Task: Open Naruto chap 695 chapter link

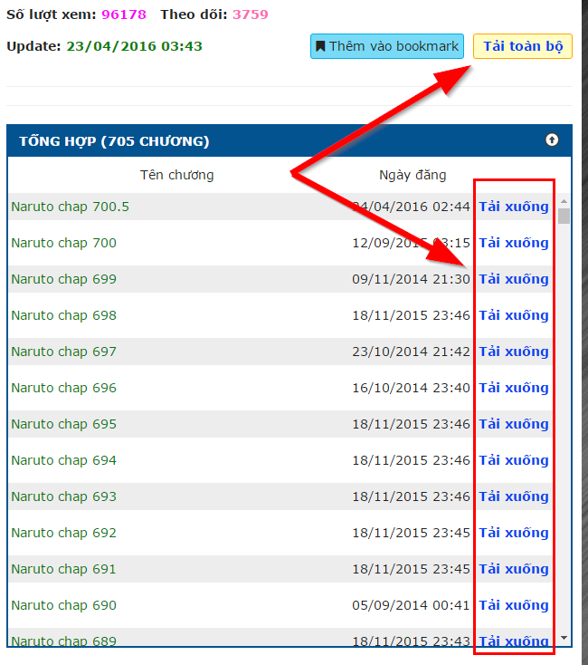Action: [63, 425]
